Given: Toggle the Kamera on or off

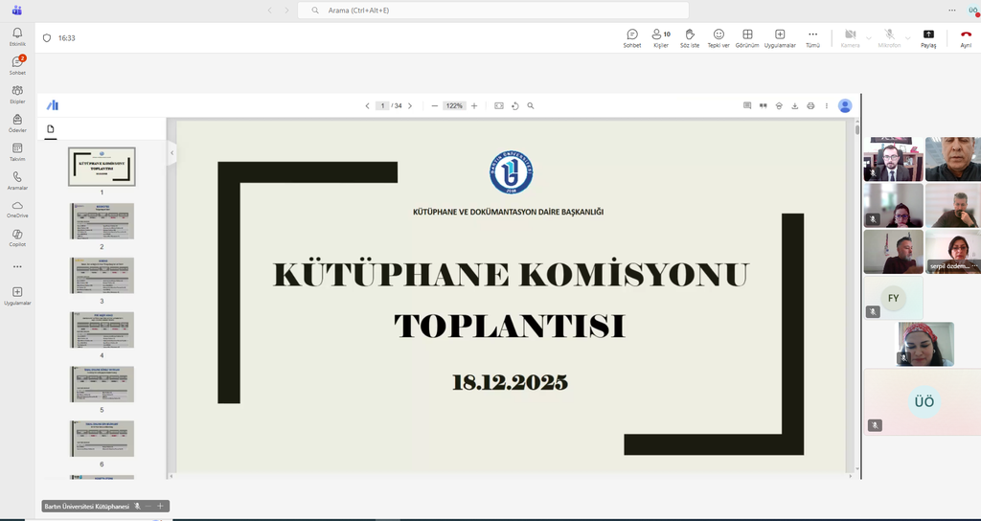Looking at the screenshot, I should tap(850, 37).
